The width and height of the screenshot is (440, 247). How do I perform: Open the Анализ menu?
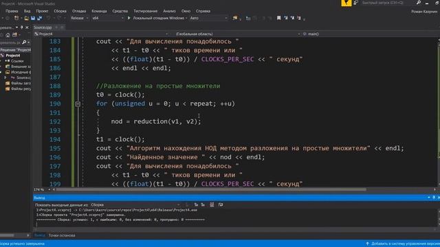tap(169, 11)
